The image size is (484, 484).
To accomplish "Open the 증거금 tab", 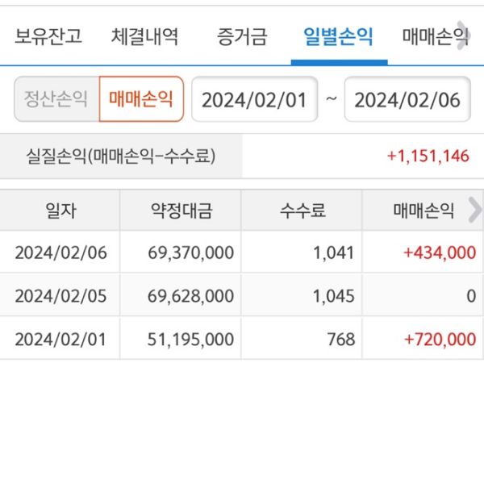I will point(242,36).
